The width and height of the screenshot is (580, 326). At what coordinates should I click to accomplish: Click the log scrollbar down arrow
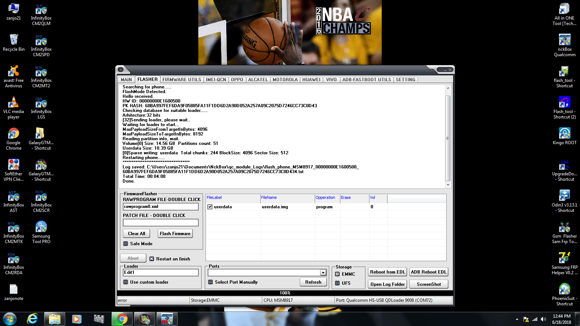448,185
